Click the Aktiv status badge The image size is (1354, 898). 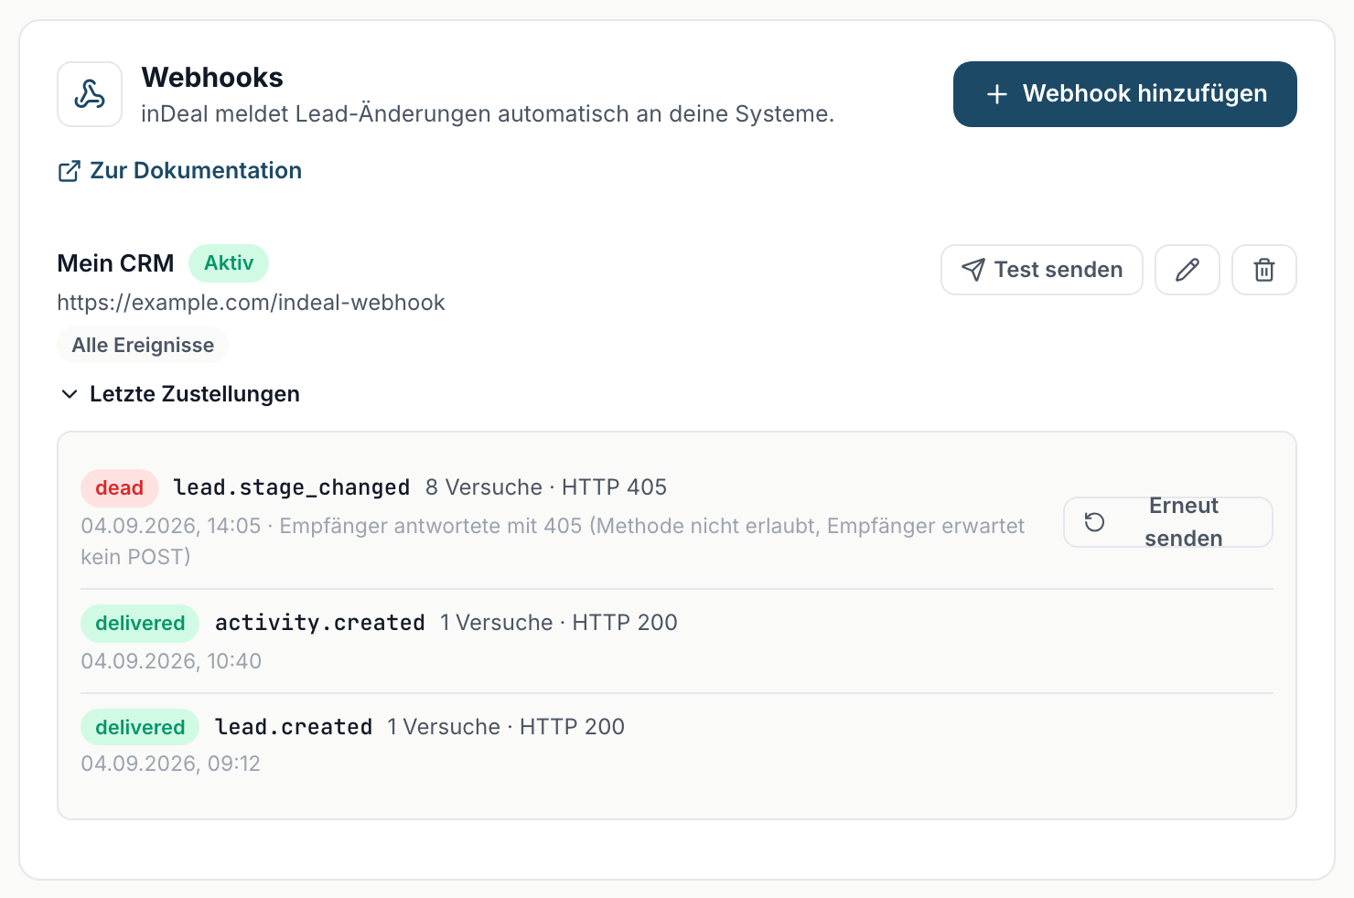click(229, 263)
